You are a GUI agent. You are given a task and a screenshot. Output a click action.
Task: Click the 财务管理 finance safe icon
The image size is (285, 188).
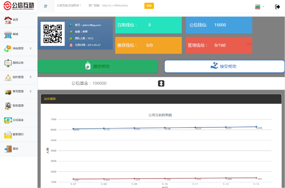[x=8, y=106]
